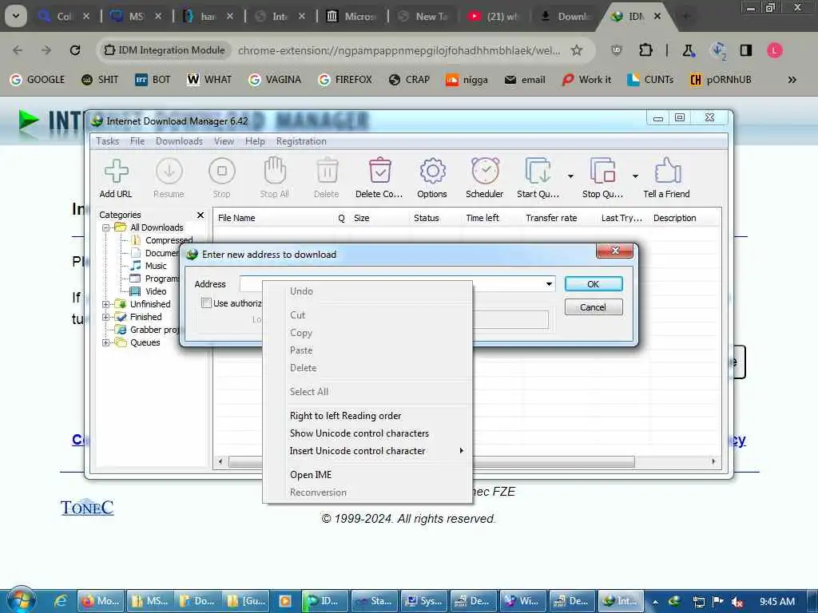Click the horizontal scrollbar left arrow
Screen dimensions: 818x613
point(220,461)
